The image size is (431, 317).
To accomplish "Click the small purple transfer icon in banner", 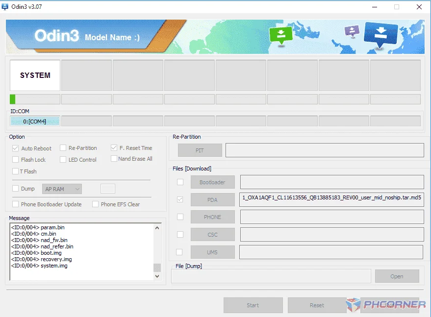I will coord(352,31).
